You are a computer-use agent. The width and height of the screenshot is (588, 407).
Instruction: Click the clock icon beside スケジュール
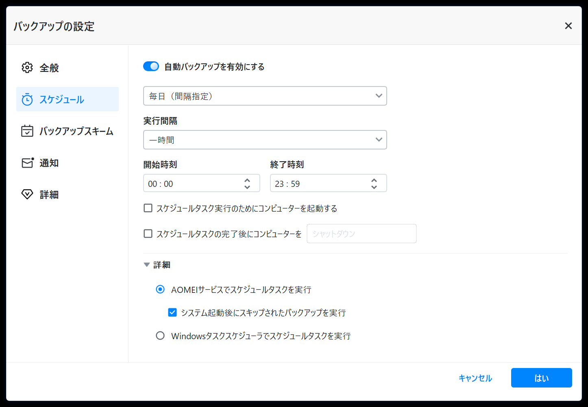27,100
